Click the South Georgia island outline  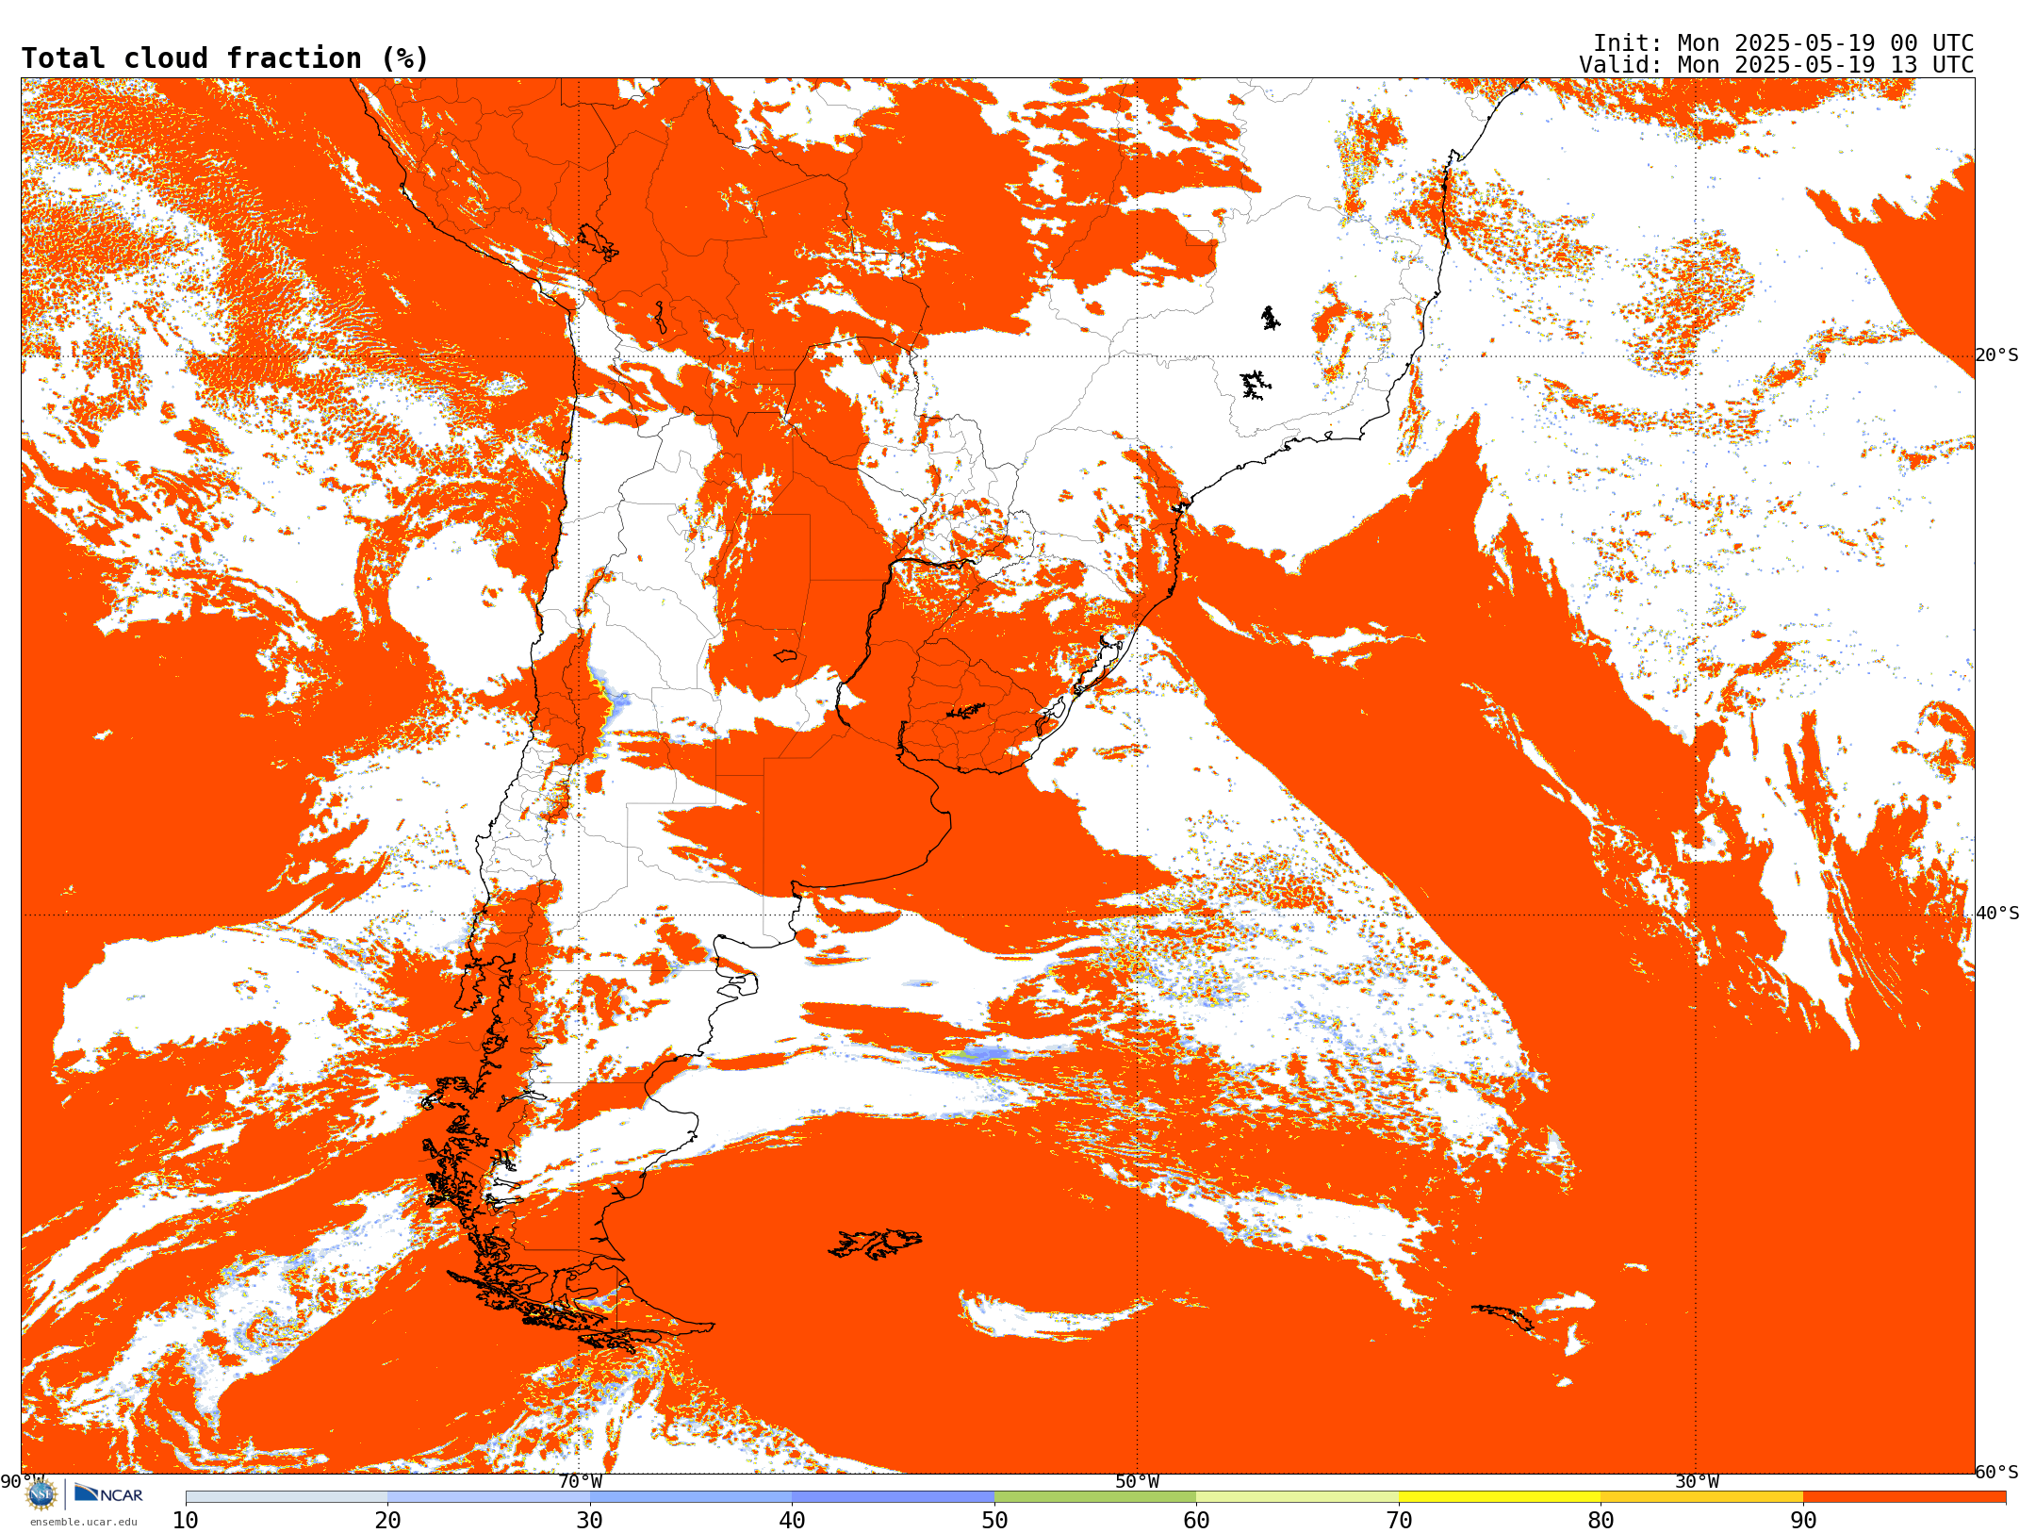pyautogui.click(x=1502, y=1317)
